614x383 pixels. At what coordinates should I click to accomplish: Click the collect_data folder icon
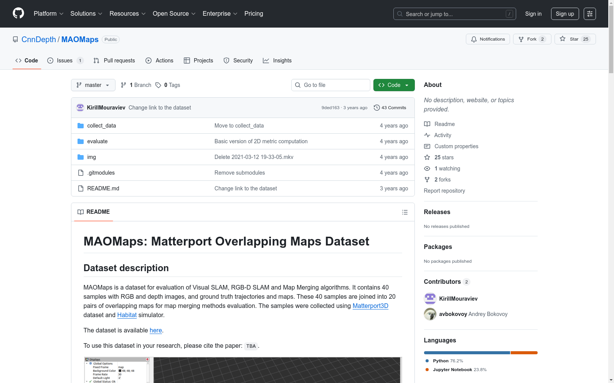point(81,126)
